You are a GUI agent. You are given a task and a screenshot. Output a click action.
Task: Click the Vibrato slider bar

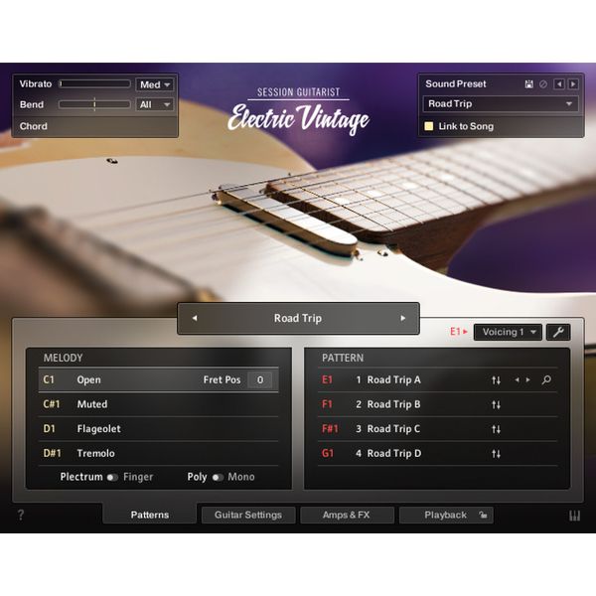click(94, 84)
